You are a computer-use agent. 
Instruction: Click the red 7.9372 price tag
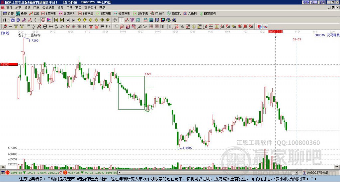pyautogui.click(x=9, y=64)
